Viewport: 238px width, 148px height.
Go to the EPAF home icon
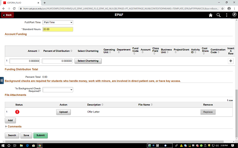click(x=210, y=15)
